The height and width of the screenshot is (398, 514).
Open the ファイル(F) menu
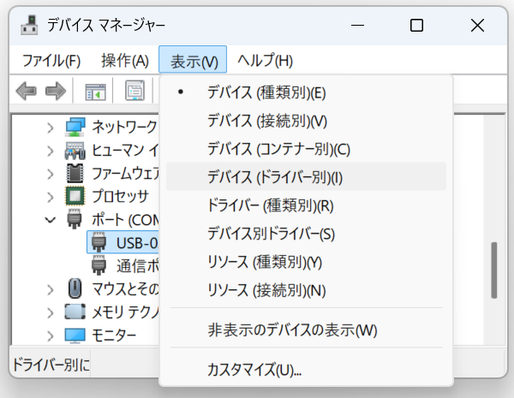point(51,61)
